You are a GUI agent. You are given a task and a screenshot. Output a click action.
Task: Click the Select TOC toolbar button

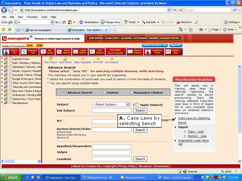pyautogui.click(x=11, y=52)
